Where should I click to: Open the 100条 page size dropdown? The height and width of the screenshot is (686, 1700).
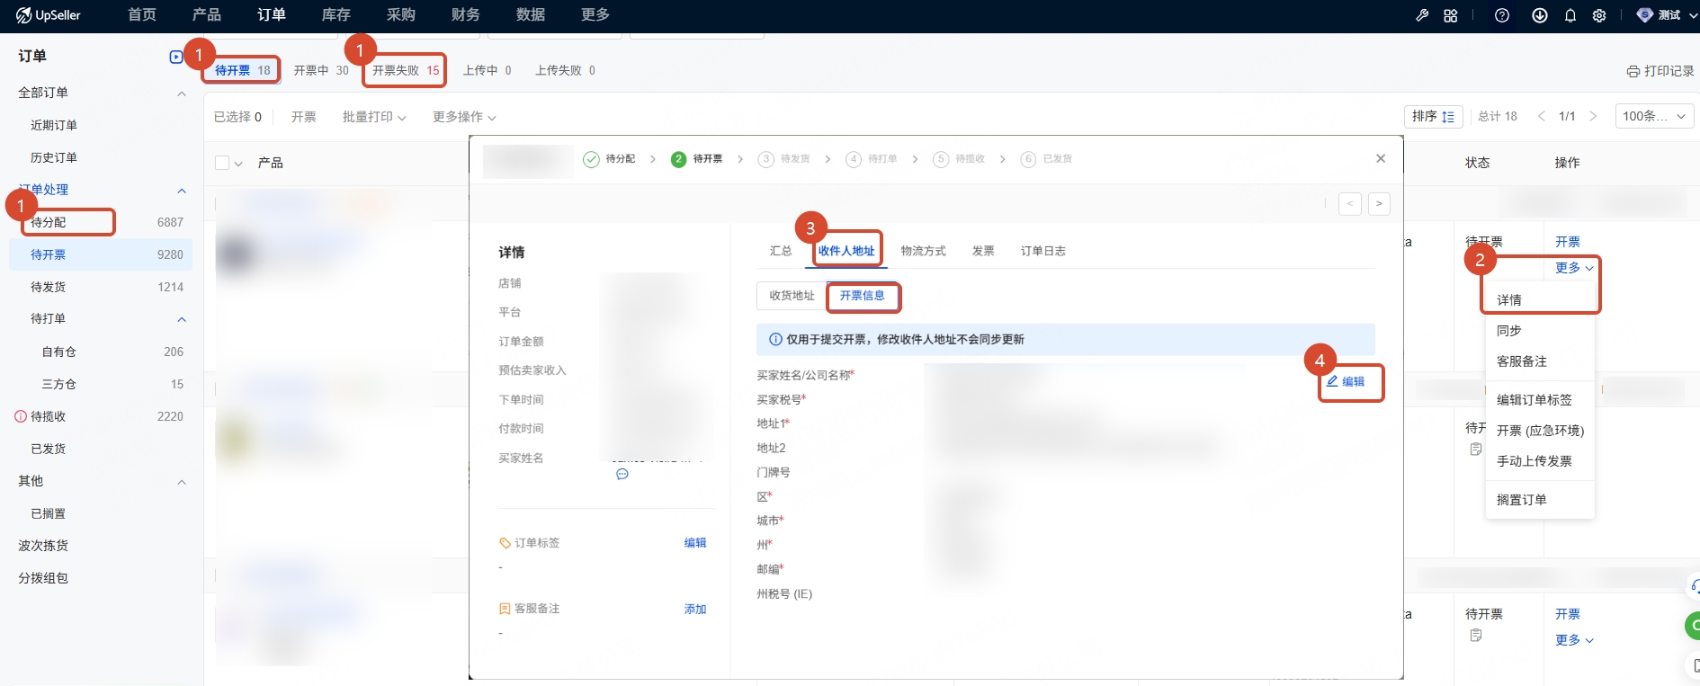(x=1654, y=116)
